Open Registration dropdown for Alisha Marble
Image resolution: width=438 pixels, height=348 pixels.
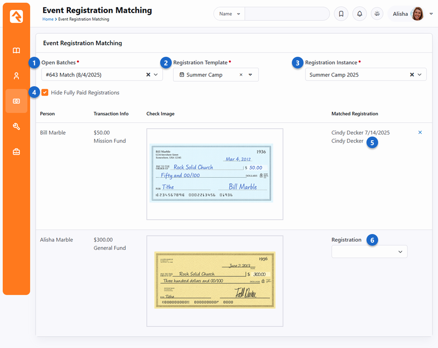pos(369,252)
